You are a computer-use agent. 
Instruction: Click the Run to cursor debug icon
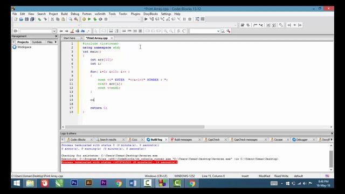pyautogui.click(x=151, y=19)
